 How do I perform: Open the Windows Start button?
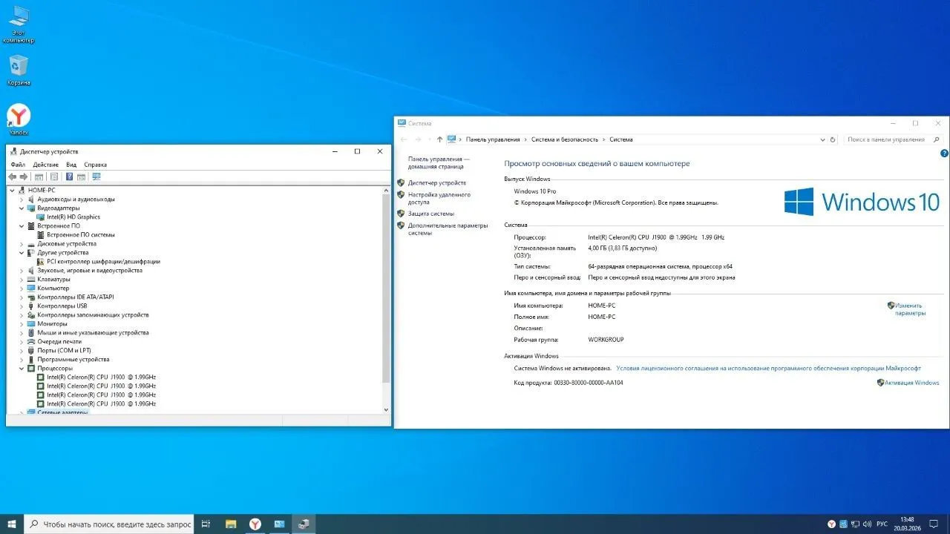(12, 524)
